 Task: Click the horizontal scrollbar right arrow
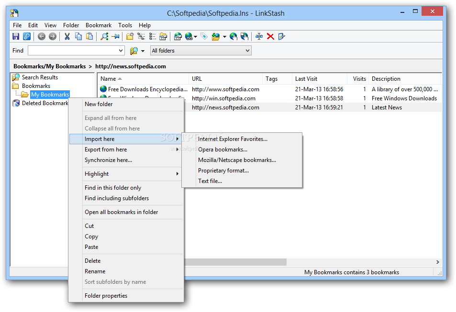click(438, 262)
